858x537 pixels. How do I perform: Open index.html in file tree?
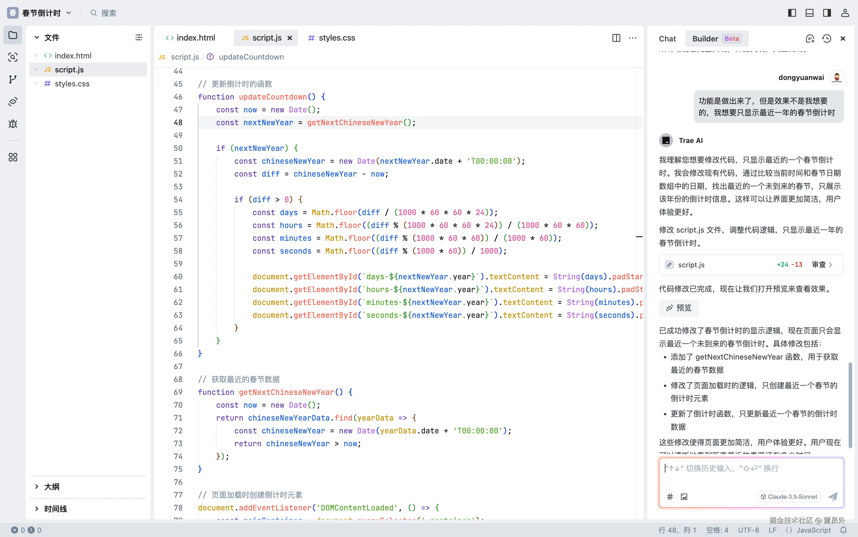pyautogui.click(x=88, y=56)
